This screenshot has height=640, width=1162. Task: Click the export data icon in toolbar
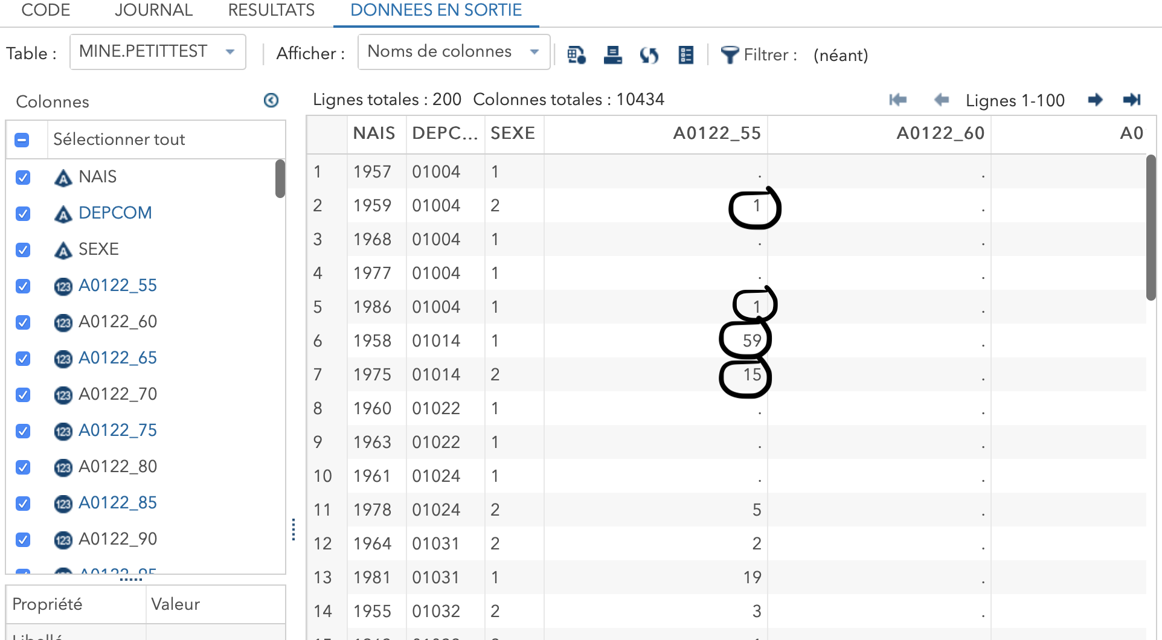(x=613, y=55)
